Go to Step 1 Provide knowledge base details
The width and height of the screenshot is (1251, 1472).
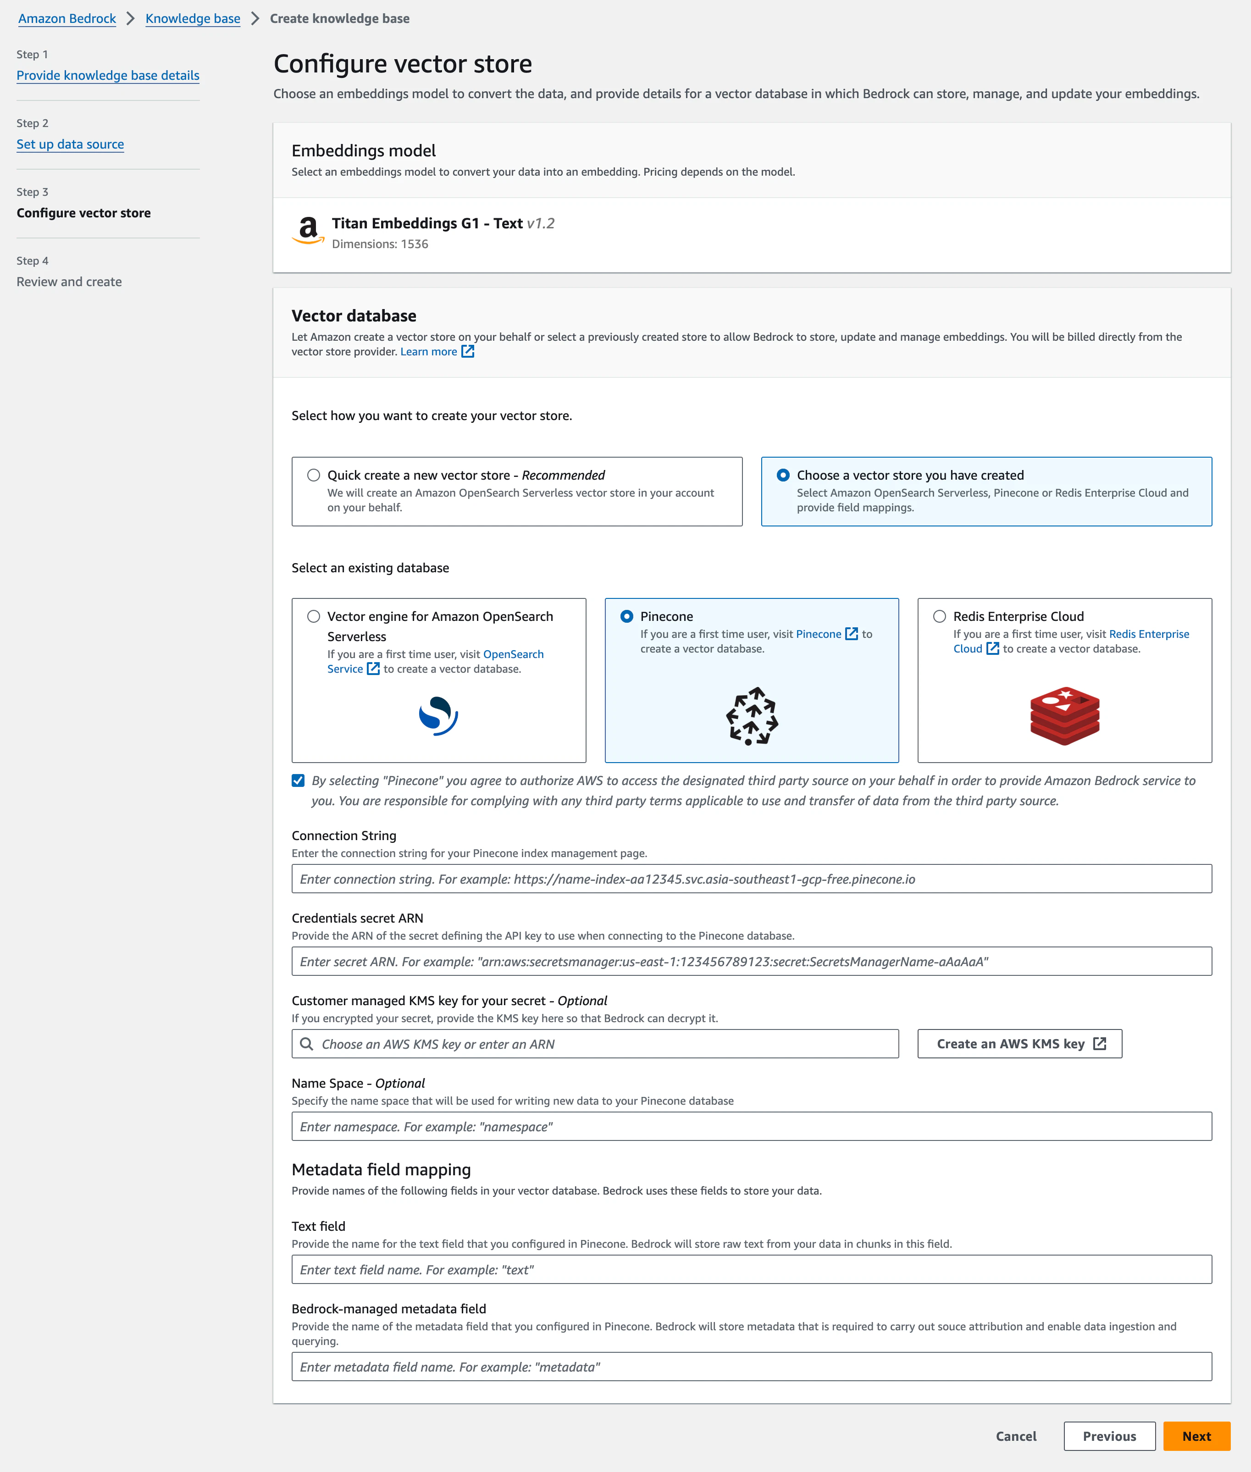108,75
